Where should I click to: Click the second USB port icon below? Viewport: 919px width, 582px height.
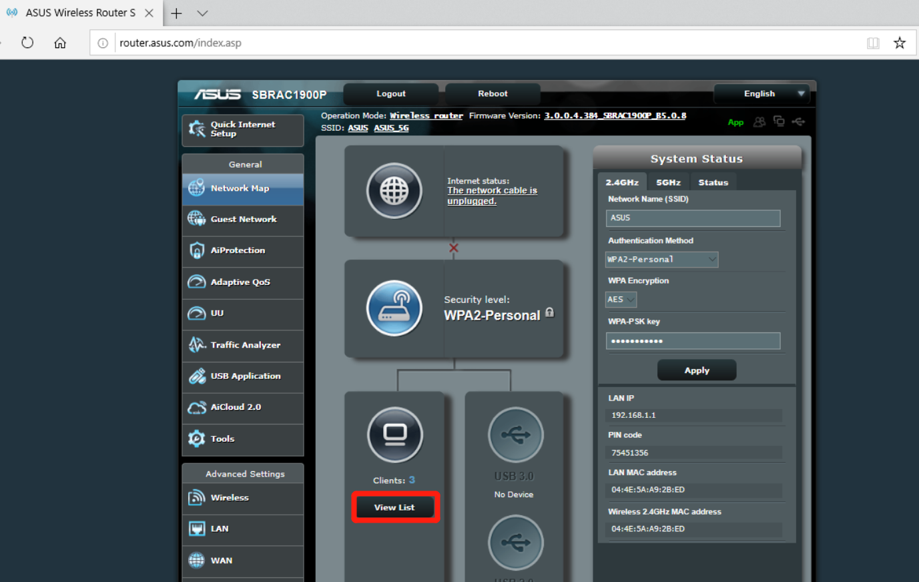(515, 543)
